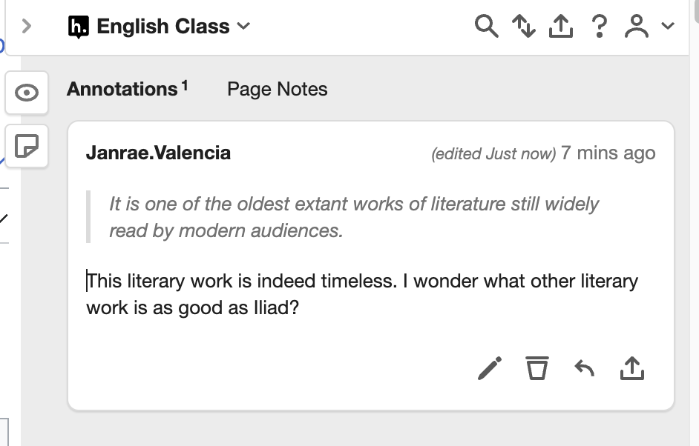The width and height of the screenshot is (699, 446).
Task: Click the user account icon
Action: [638, 26]
